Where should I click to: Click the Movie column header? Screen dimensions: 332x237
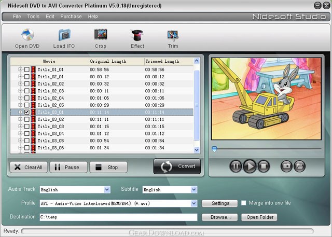[50, 61]
